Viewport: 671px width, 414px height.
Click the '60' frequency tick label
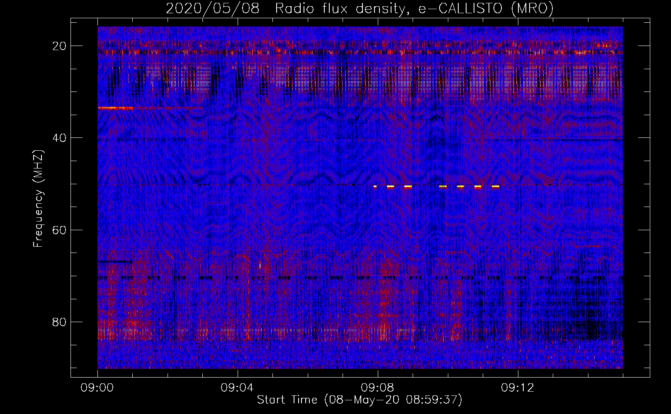[60, 230]
